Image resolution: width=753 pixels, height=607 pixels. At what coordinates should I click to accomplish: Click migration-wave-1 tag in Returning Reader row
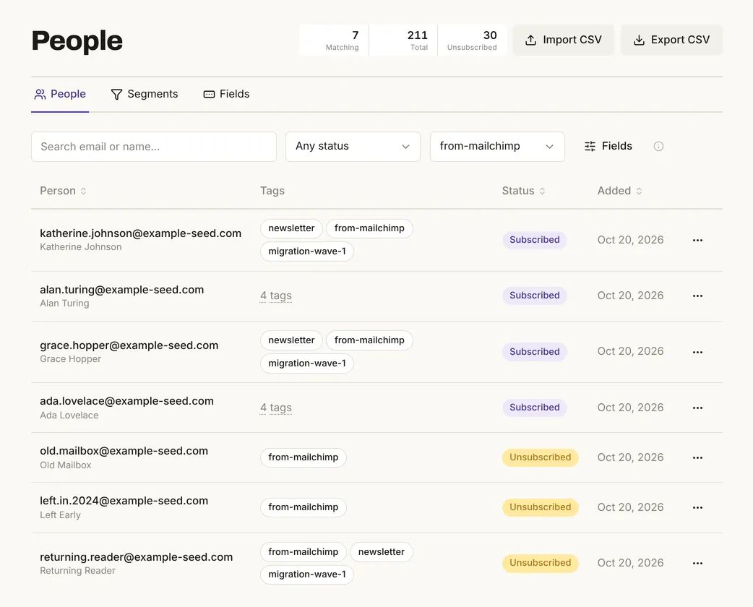pos(307,574)
